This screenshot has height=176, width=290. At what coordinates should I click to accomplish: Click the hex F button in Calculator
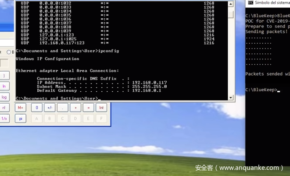[101, 118]
